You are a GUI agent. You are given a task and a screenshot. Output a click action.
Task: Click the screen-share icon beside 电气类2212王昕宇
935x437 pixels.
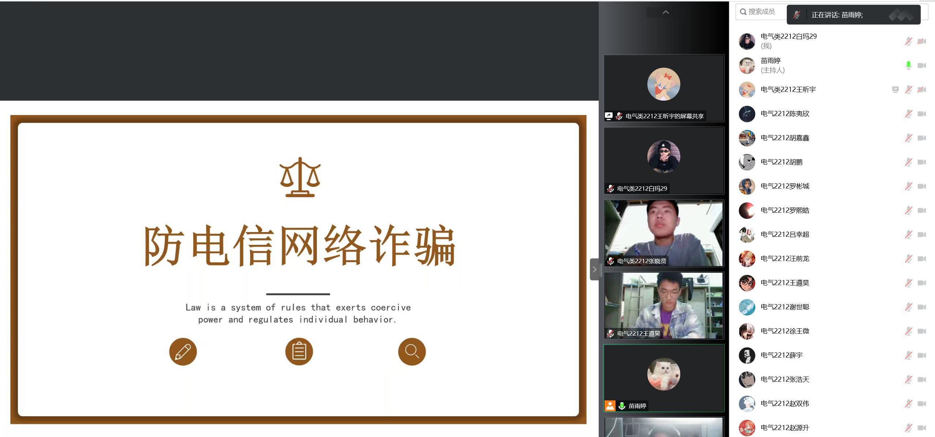tap(895, 89)
